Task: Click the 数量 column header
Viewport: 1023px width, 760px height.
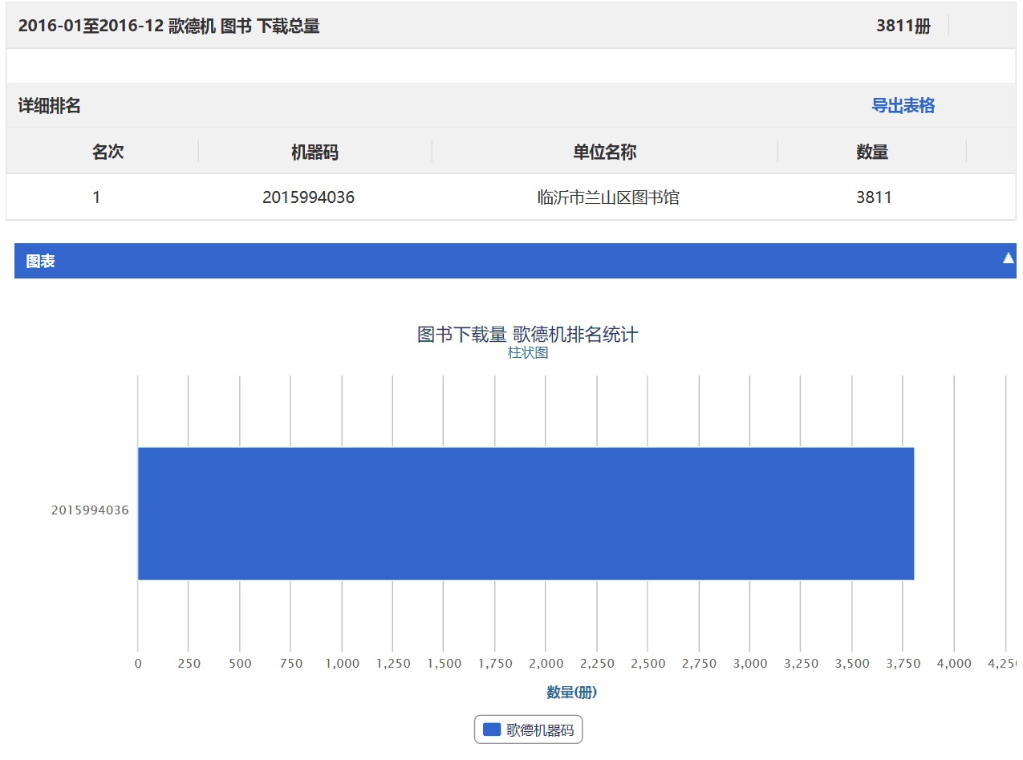Action: point(872,152)
